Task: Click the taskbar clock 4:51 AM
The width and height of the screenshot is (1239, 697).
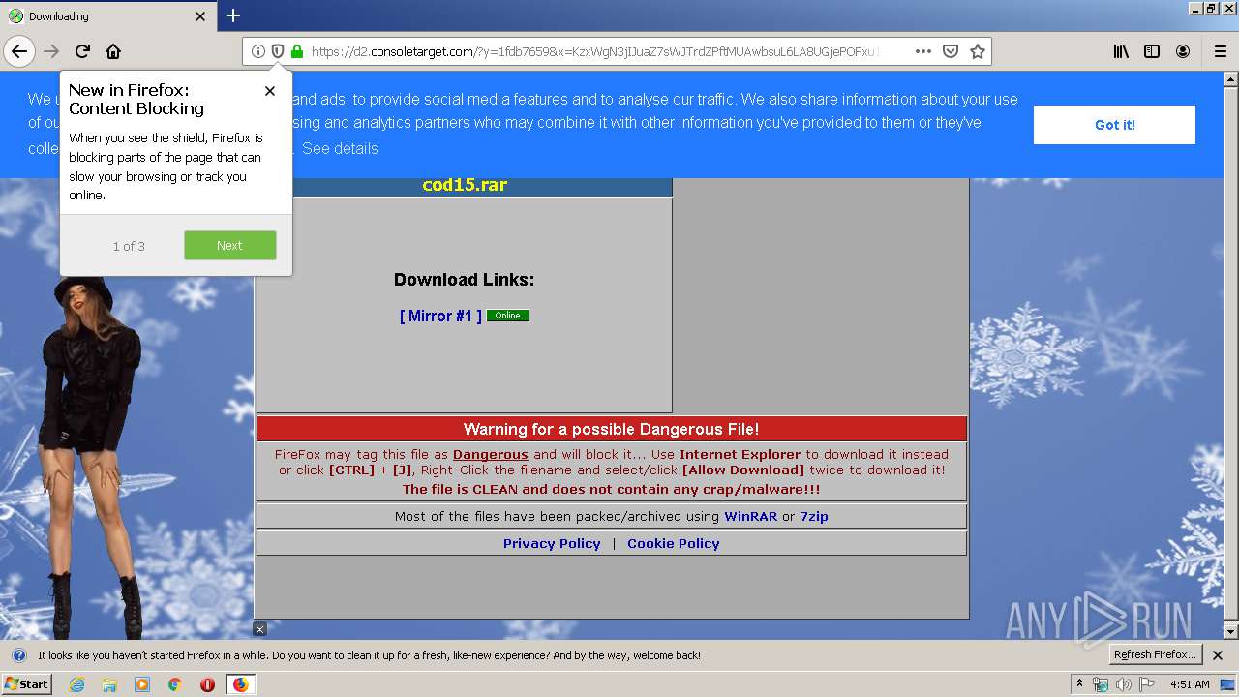Action: 1190,684
